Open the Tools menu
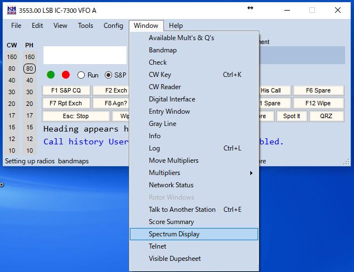 click(x=85, y=26)
